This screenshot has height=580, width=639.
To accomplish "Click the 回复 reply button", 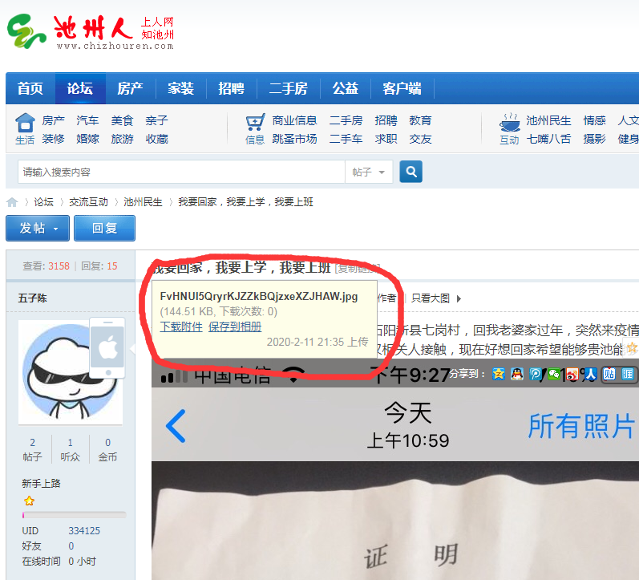I will click(x=104, y=228).
